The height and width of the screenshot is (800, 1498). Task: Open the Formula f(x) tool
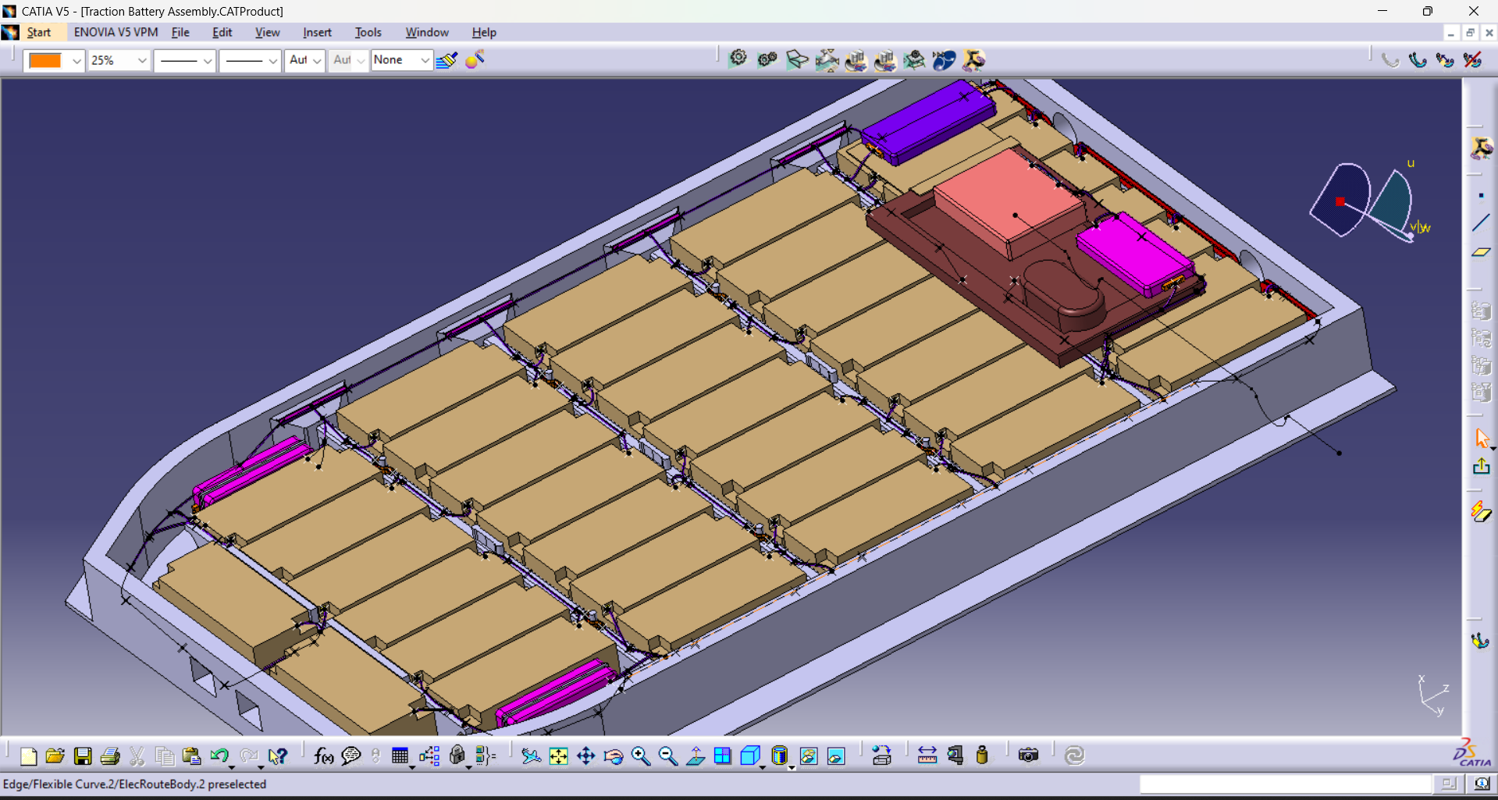pos(323,756)
